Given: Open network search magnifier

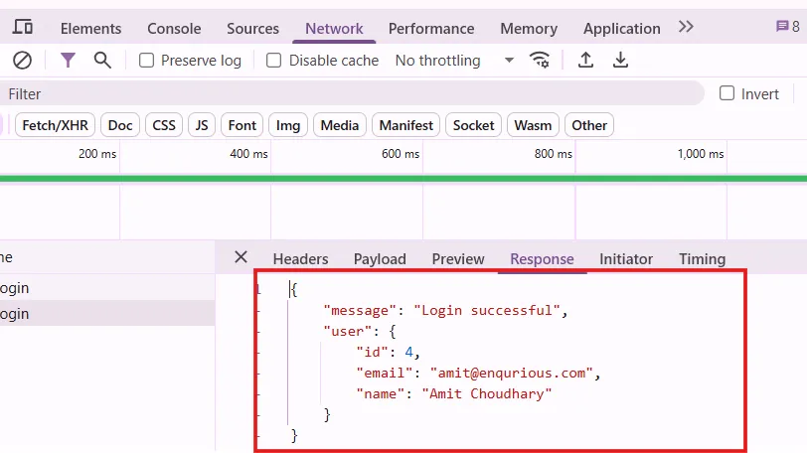Looking at the screenshot, I should click(x=102, y=61).
